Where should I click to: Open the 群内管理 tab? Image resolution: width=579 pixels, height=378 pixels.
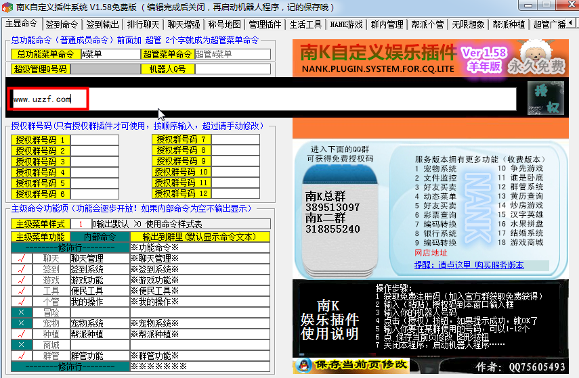(387, 24)
